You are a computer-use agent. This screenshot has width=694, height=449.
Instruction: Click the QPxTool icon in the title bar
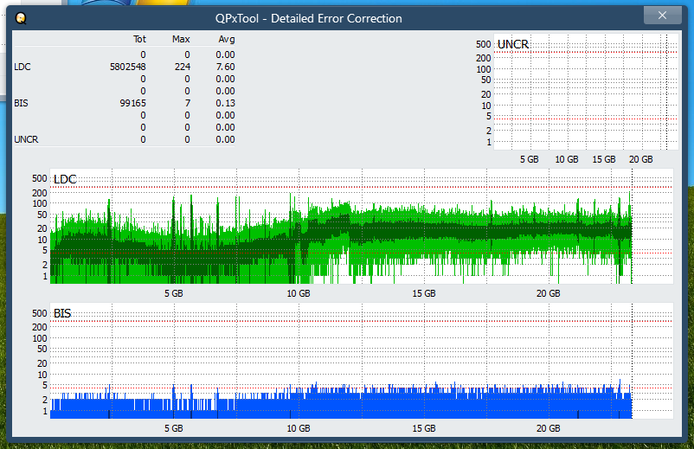[x=21, y=18]
